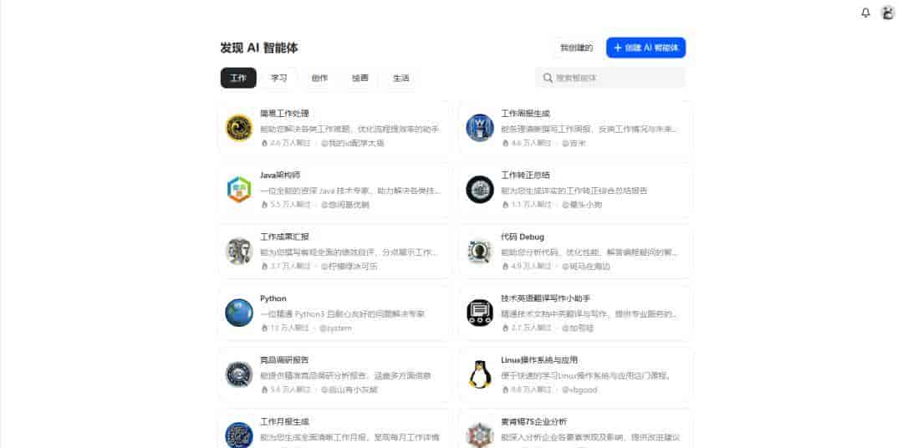903x448 pixels.
Task: Click the fire icon under Linux操作系统与应用
Action: click(505, 389)
